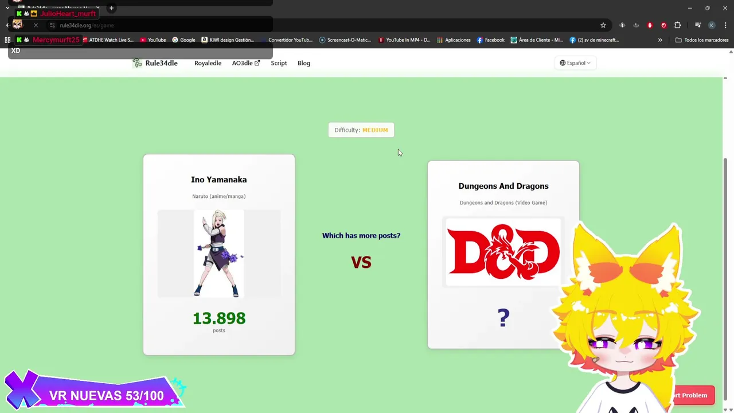Open the ATDHE Watch Live bookmark
This screenshot has height=413, width=734.
click(108, 40)
